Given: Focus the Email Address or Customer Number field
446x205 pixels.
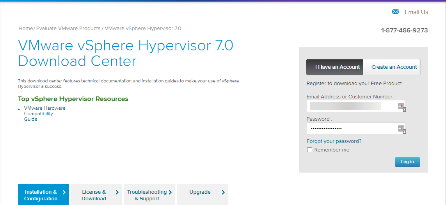Looking at the screenshot, I should (x=355, y=106).
